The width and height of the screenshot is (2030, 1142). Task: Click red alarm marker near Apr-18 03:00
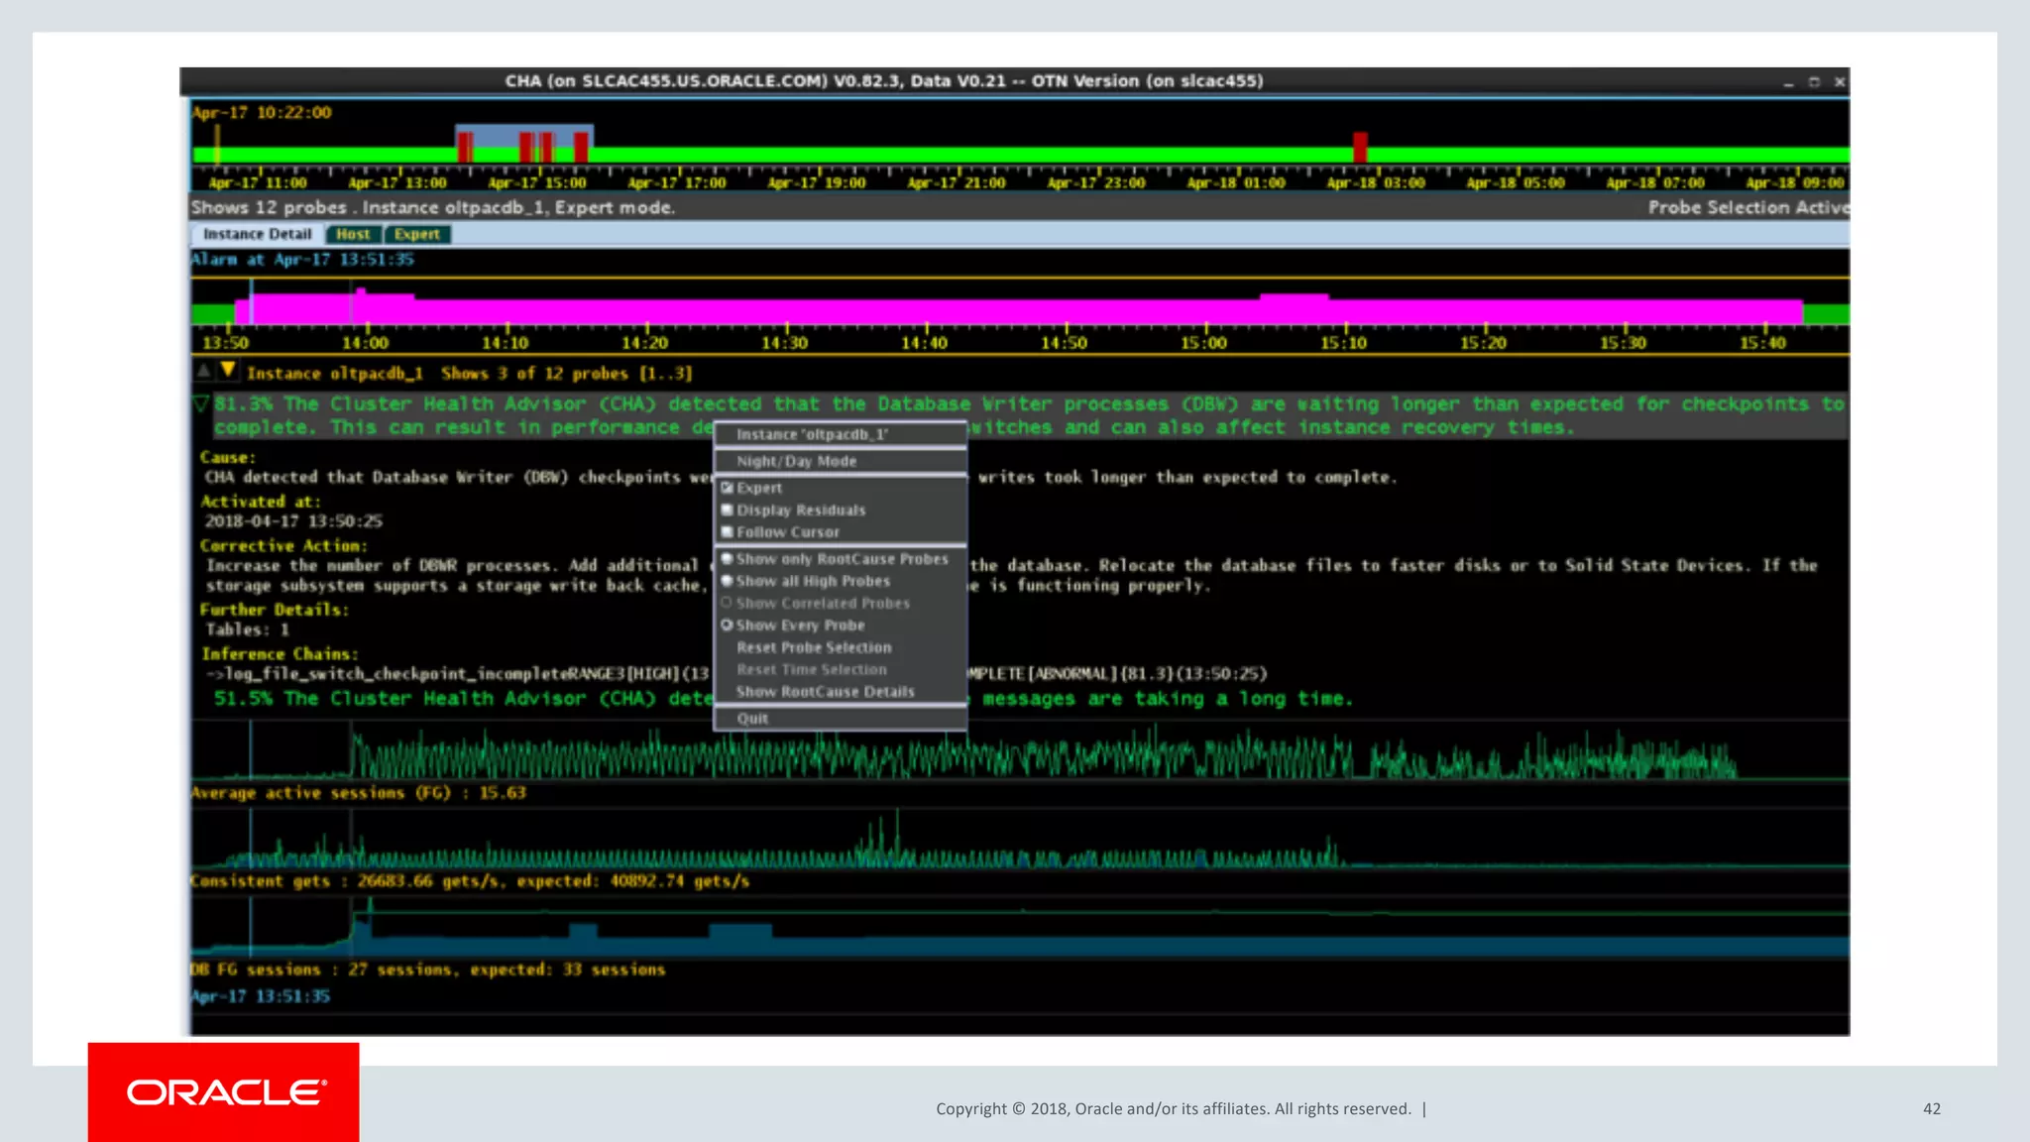click(x=1360, y=147)
